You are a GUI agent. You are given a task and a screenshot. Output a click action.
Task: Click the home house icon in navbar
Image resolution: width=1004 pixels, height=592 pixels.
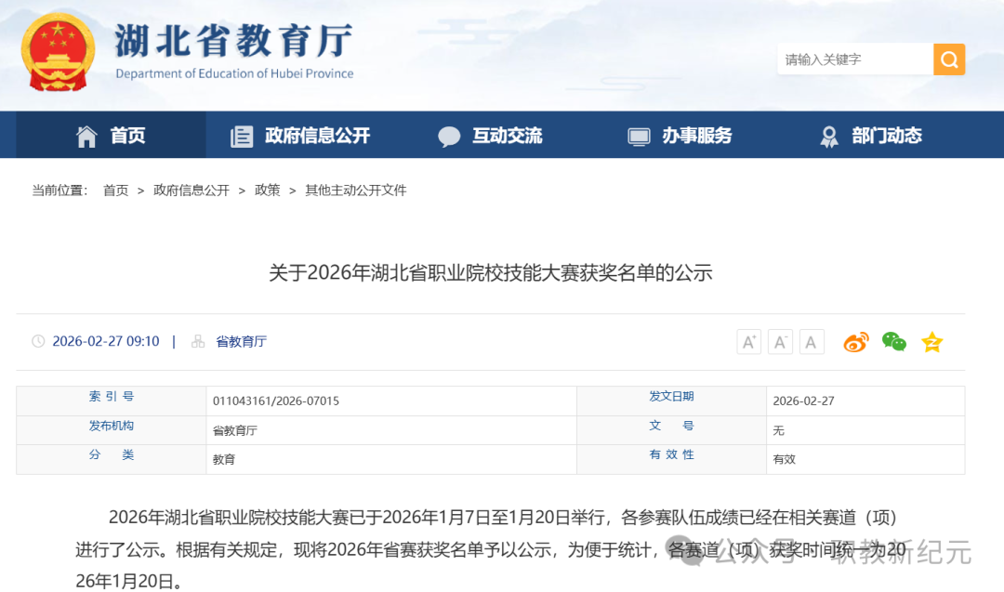[x=86, y=136]
